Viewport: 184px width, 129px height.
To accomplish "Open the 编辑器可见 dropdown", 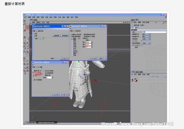I will (x=146, y=34).
